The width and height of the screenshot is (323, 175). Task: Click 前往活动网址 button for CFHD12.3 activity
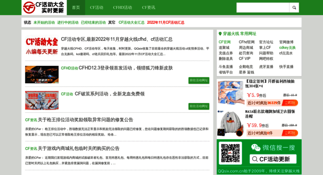199,81
